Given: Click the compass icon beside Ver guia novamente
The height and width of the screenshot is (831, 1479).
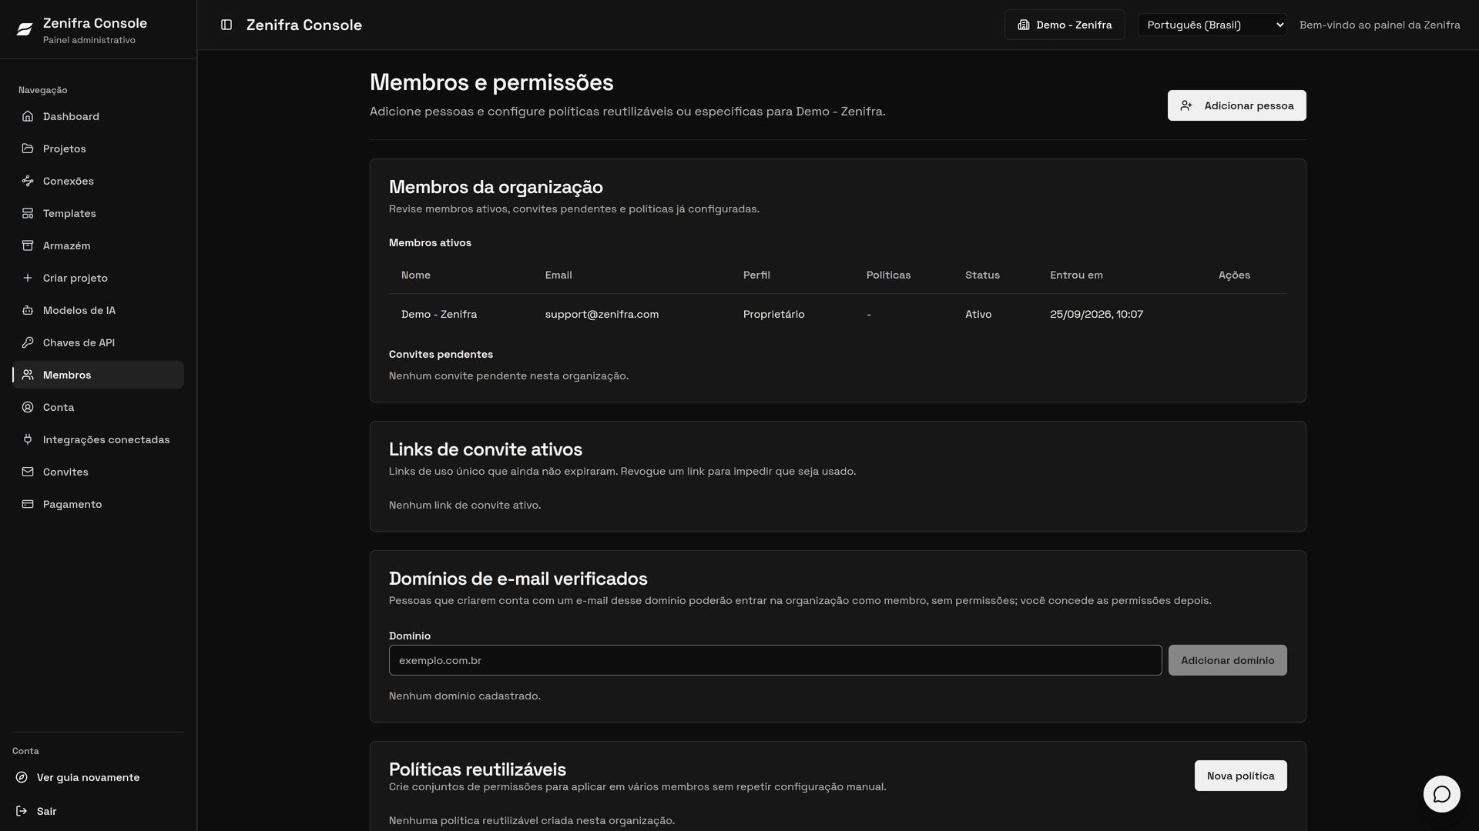Looking at the screenshot, I should (x=22, y=777).
